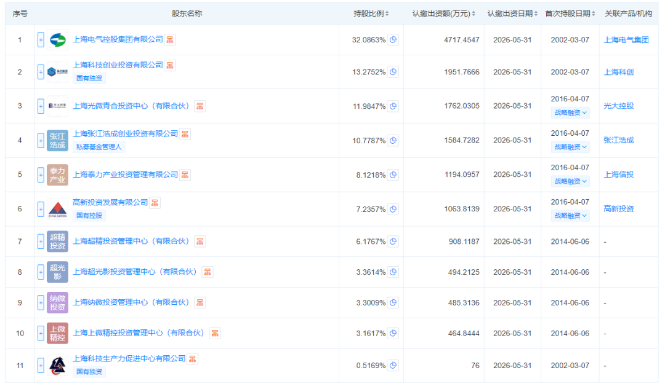
Task: Sort table by 首次持股日期 column
Action: [x=570, y=14]
